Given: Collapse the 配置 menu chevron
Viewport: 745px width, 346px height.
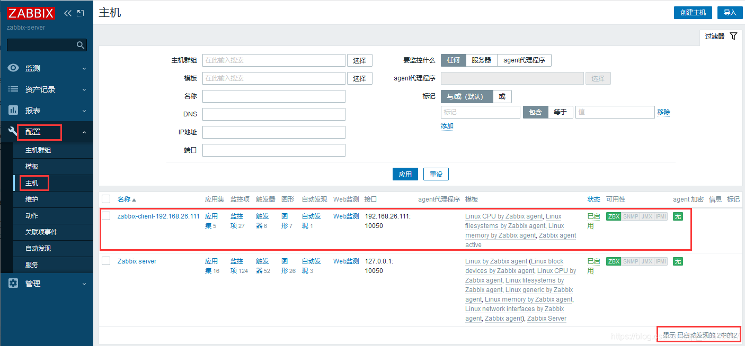Looking at the screenshot, I should coord(84,132).
